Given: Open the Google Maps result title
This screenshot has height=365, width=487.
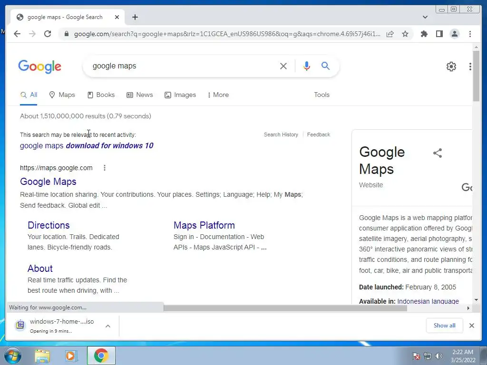Looking at the screenshot, I should [48, 182].
